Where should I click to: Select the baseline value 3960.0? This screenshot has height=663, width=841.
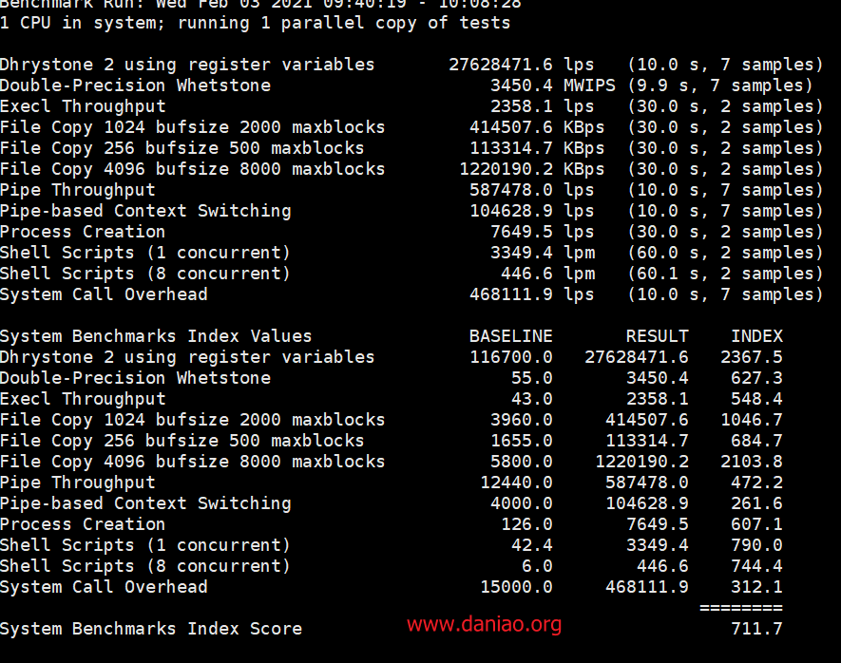pyautogui.click(x=522, y=420)
